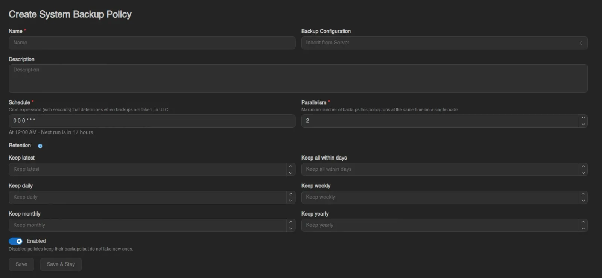
Task: Open the Backup Configuration dropdown
Action: point(444,43)
